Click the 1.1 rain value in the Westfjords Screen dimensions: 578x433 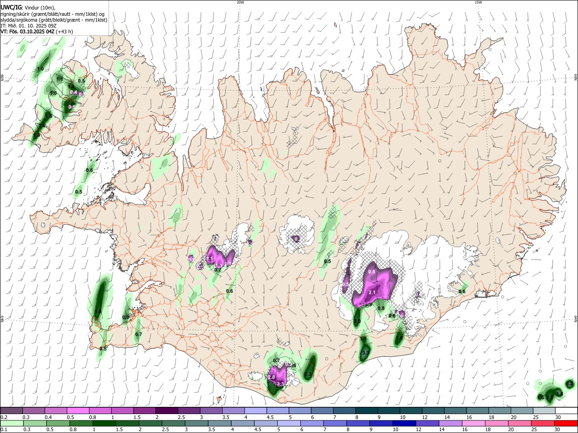pos(60,79)
